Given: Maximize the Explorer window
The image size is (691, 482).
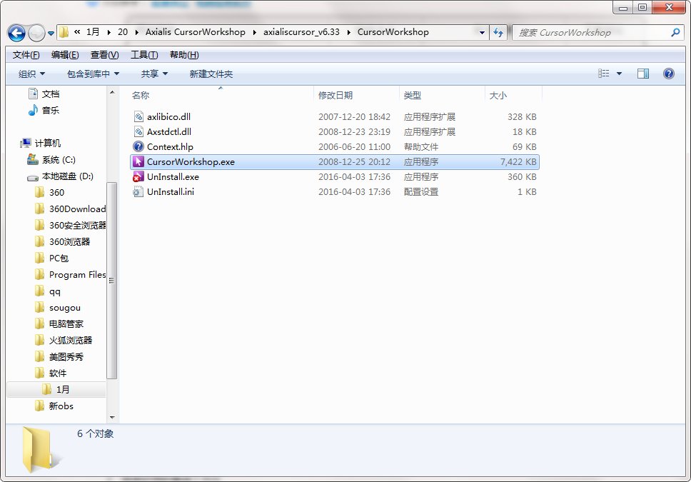Looking at the screenshot, I should [642, 7].
